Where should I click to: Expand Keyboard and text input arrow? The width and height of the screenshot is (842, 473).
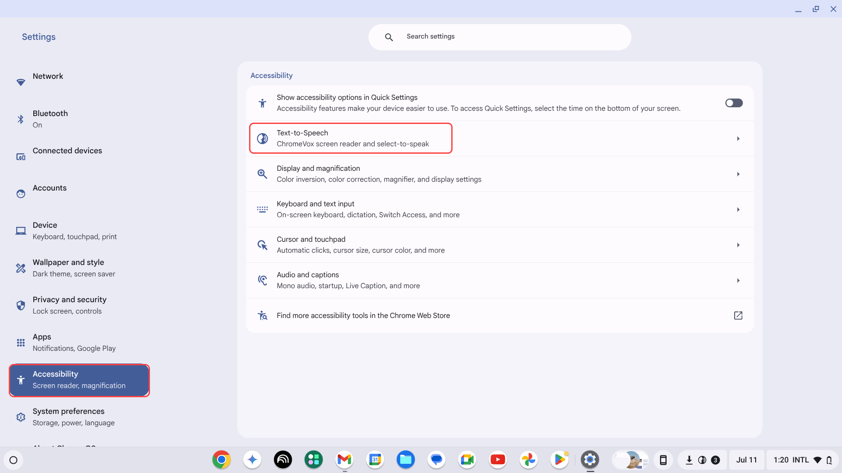[x=738, y=209]
